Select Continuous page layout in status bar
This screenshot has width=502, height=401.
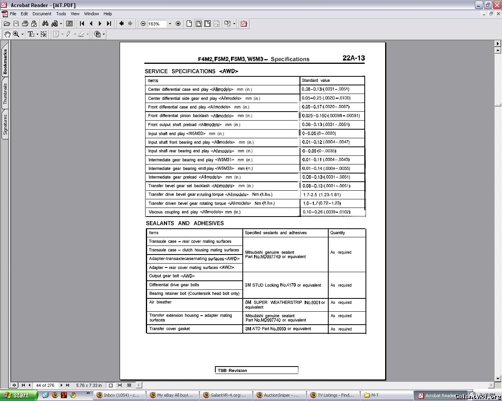point(120,385)
